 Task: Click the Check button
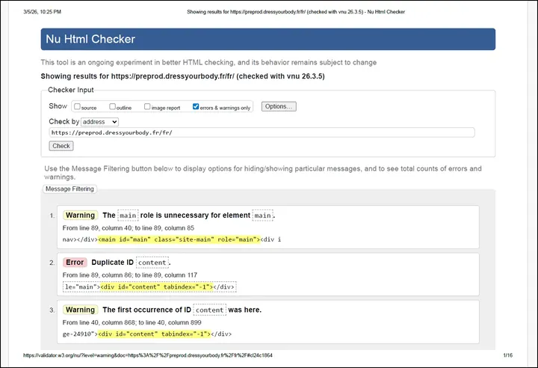coord(61,146)
